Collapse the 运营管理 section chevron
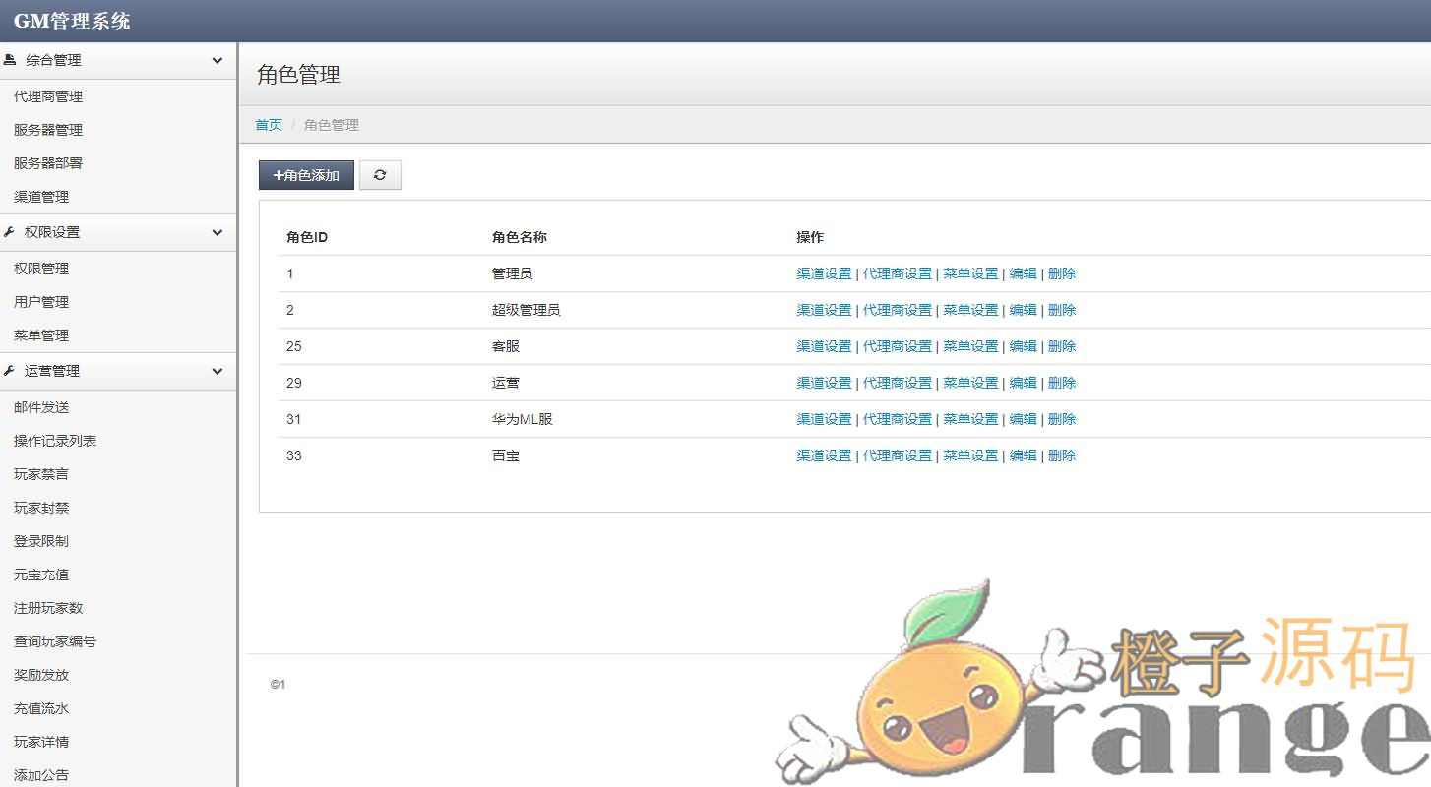 point(218,371)
